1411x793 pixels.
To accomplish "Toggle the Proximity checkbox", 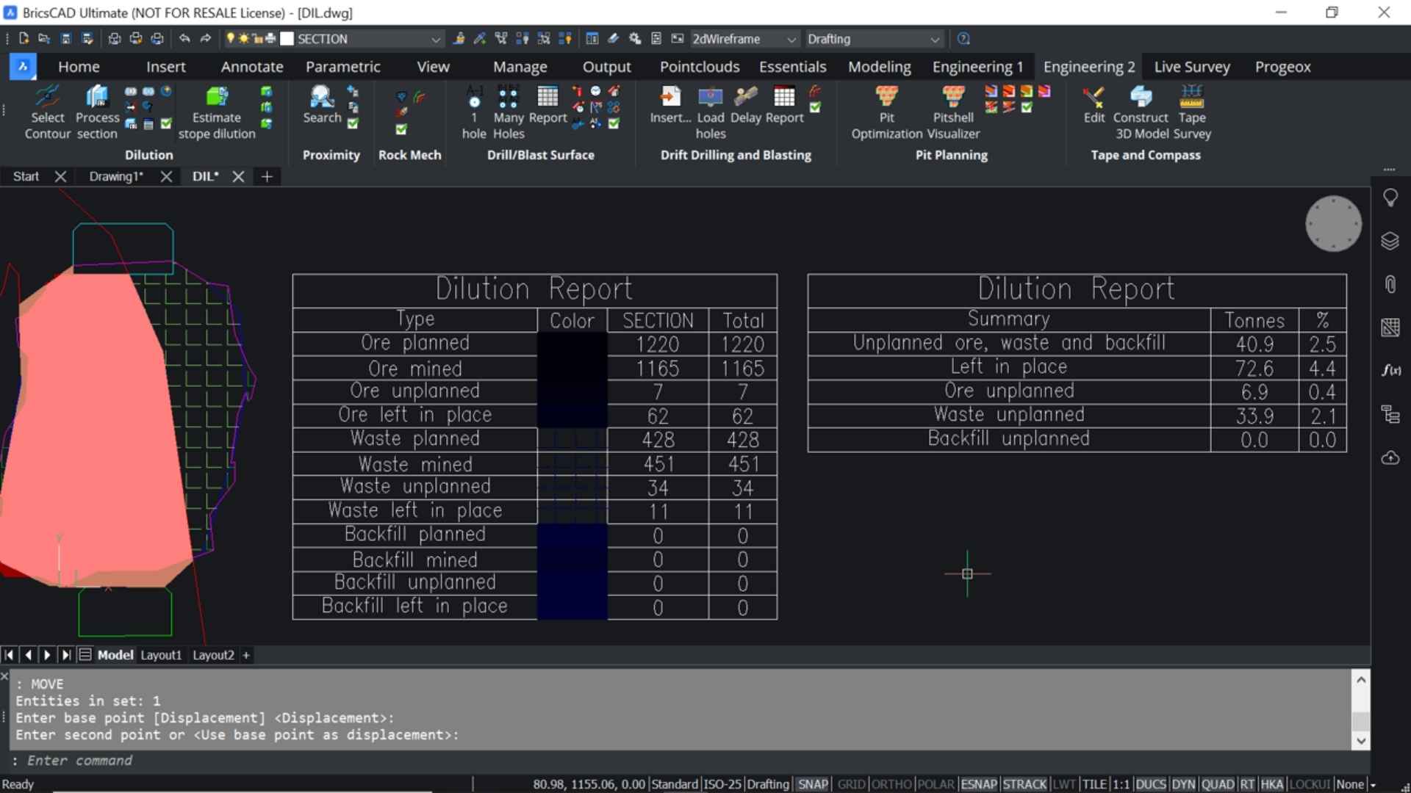I will (x=354, y=130).
